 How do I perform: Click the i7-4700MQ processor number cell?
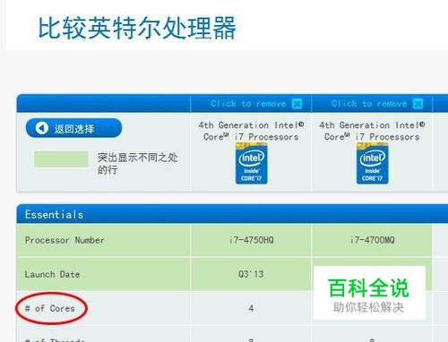pyautogui.click(x=373, y=240)
